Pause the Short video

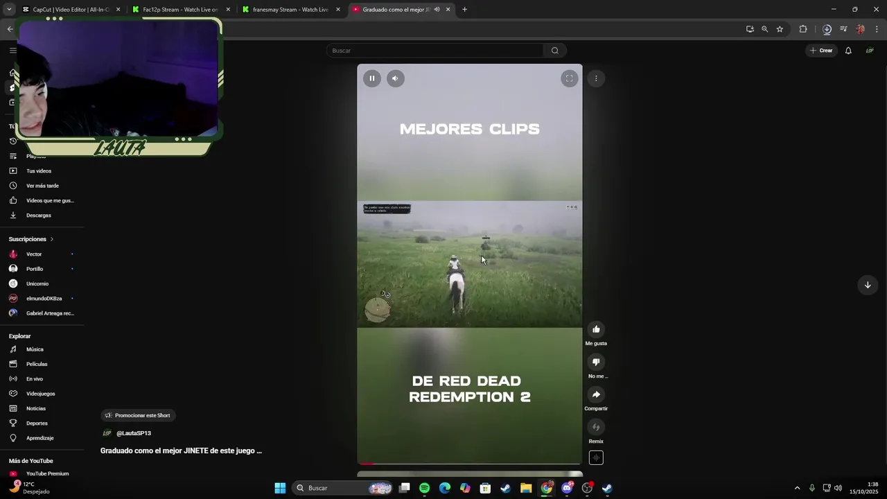coord(372,78)
